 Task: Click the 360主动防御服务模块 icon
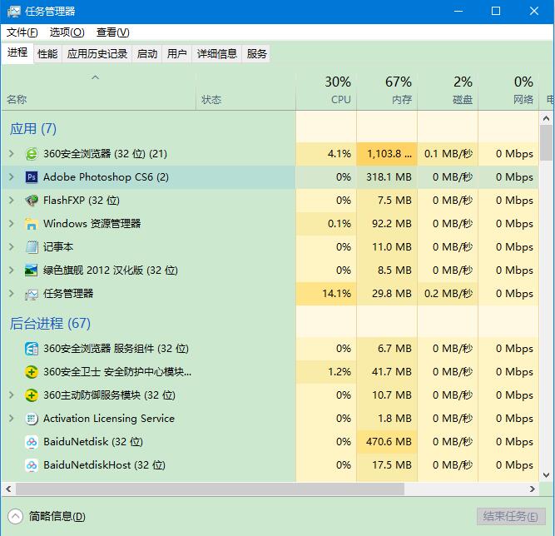coord(32,395)
